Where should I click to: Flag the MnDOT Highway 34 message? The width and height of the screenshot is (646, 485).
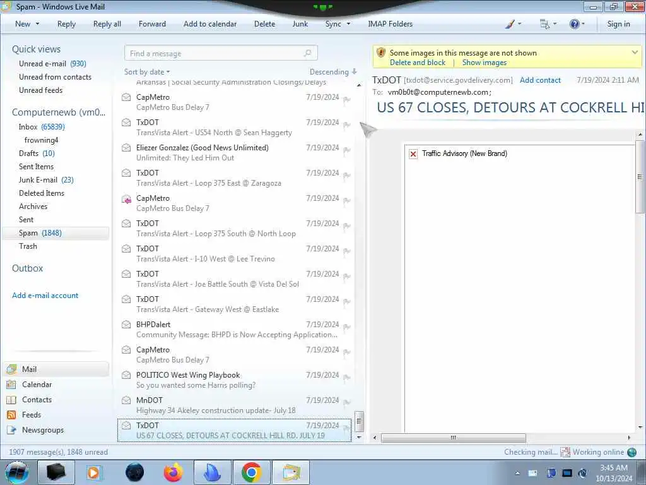coord(347,402)
